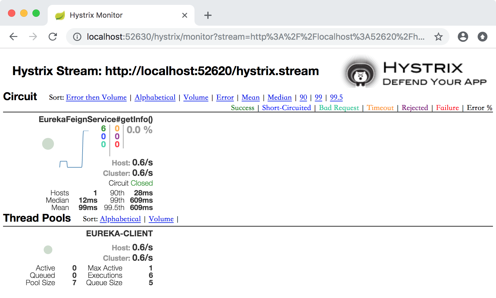This screenshot has width=496, height=298.
Task: Sort circuits by Median
Action: click(x=280, y=97)
